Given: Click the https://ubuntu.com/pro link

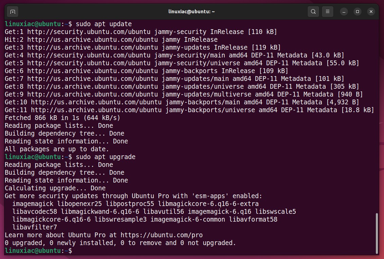Looking at the screenshot, I should (x=162, y=235).
